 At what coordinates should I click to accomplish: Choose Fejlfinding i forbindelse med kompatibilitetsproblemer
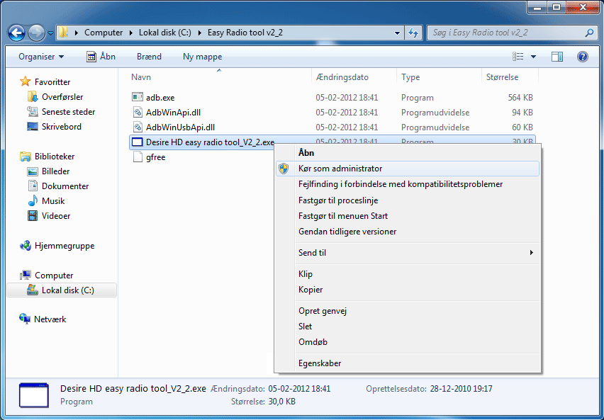408,184
